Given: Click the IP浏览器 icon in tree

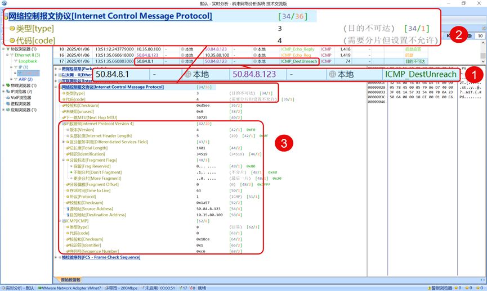Looking at the screenshot, I should [x=8, y=92].
